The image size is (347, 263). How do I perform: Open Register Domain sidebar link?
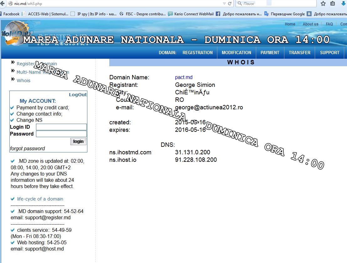(x=37, y=63)
